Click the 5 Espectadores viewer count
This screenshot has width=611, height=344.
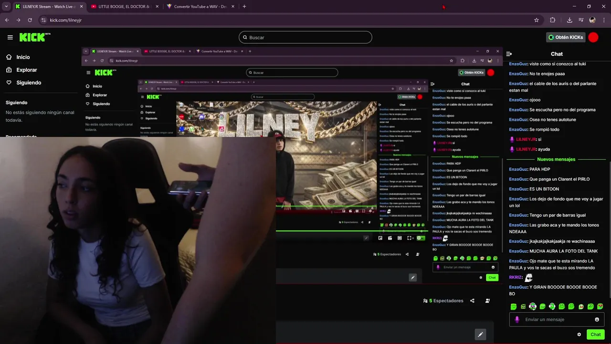click(x=443, y=301)
